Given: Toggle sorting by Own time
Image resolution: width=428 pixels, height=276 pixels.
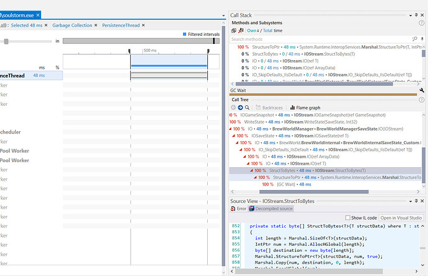Looking at the screenshot, I should pyautogui.click(x=252, y=30).
